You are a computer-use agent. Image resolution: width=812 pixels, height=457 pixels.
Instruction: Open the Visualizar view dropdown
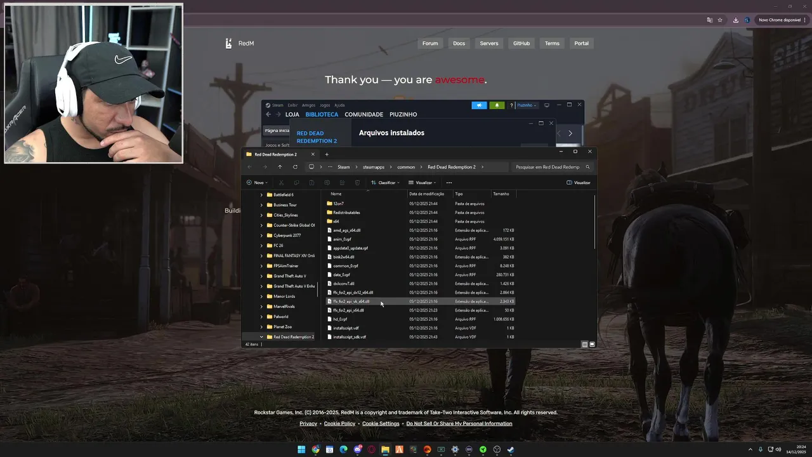click(422, 183)
